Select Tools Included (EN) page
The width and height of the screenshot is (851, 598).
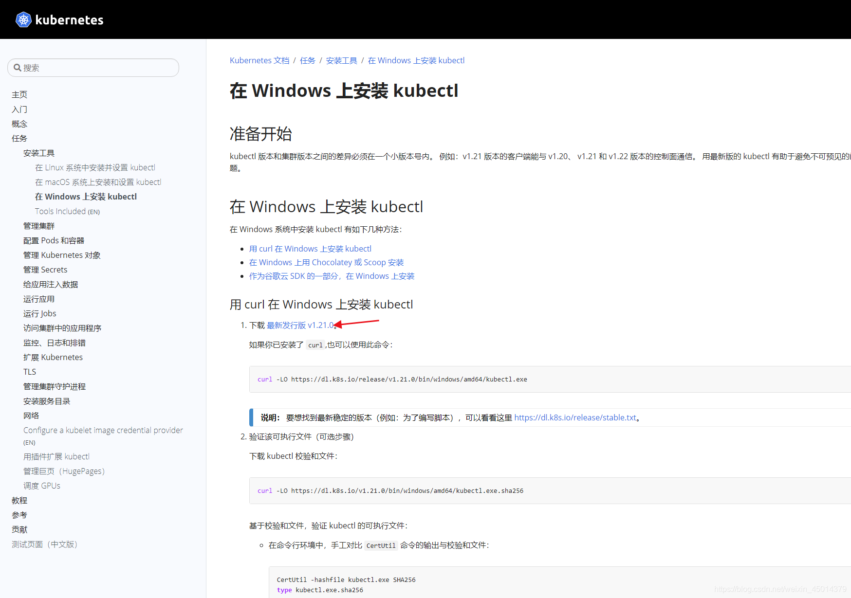click(x=67, y=211)
